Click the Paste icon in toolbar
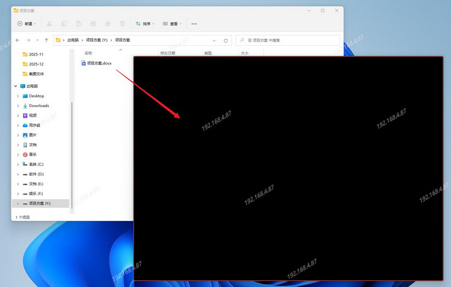 (78, 23)
